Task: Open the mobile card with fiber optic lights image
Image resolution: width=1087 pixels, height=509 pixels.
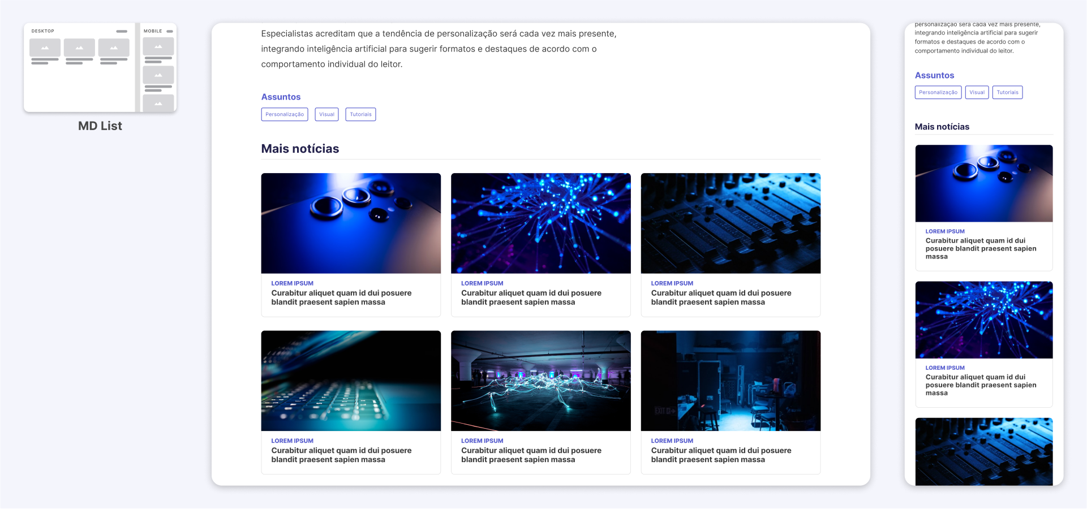Action: 984,344
